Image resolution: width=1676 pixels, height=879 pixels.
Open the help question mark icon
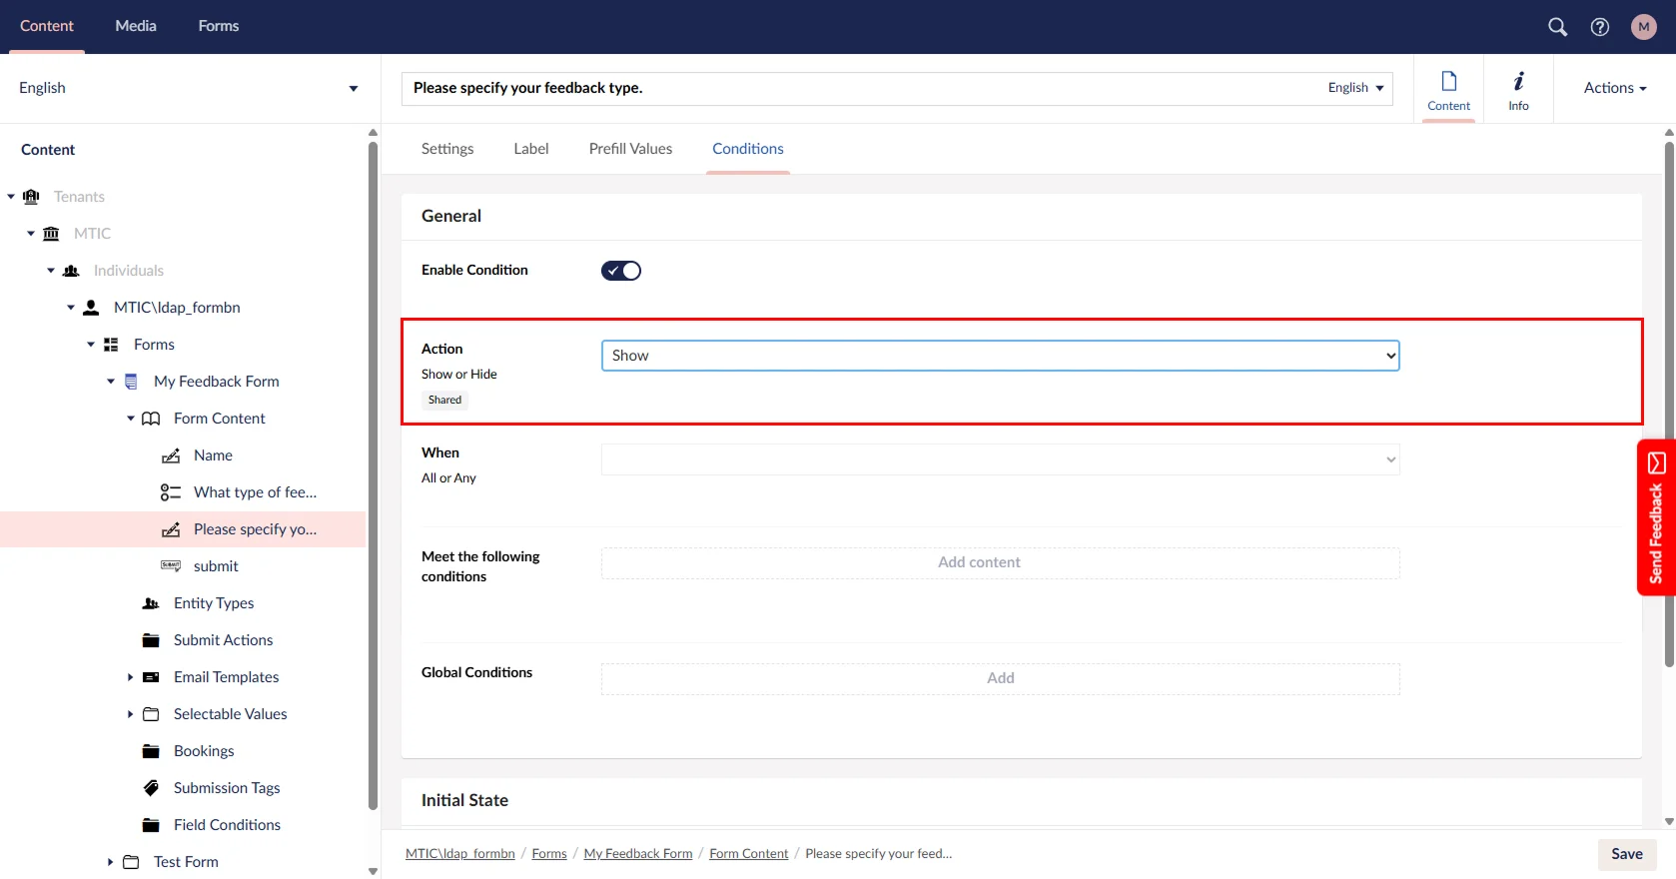[1600, 27]
